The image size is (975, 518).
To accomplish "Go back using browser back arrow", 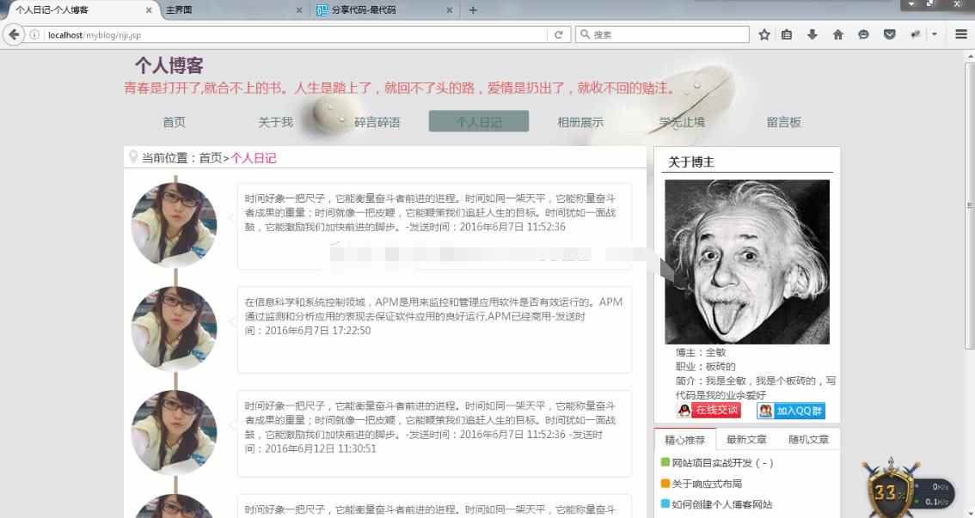I will (x=15, y=34).
